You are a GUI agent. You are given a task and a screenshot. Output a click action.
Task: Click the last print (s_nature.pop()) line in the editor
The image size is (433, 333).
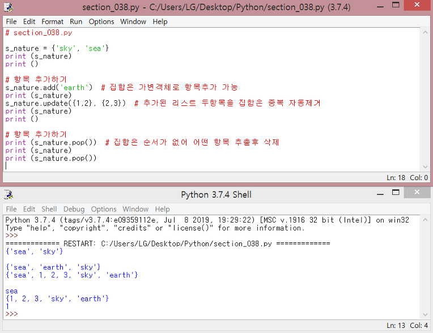tap(51, 158)
